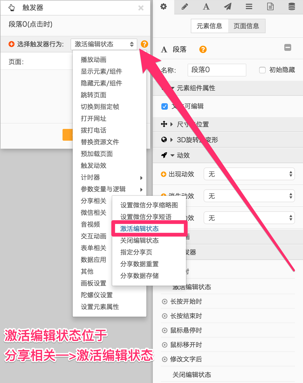Switch to the 页面信息 tab

[x=246, y=26]
